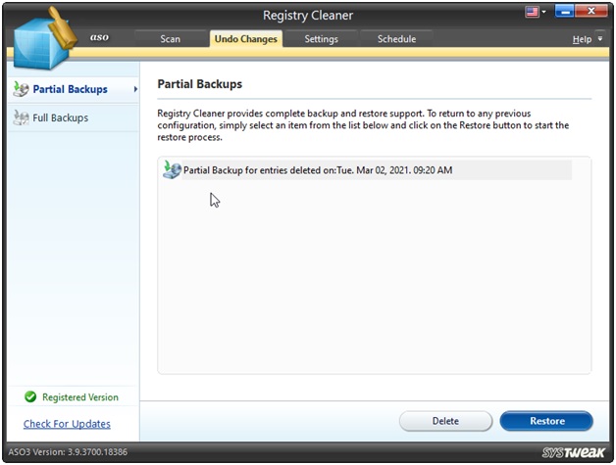
Task: Click the Registered Version label
Action: (x=80, y=397)
